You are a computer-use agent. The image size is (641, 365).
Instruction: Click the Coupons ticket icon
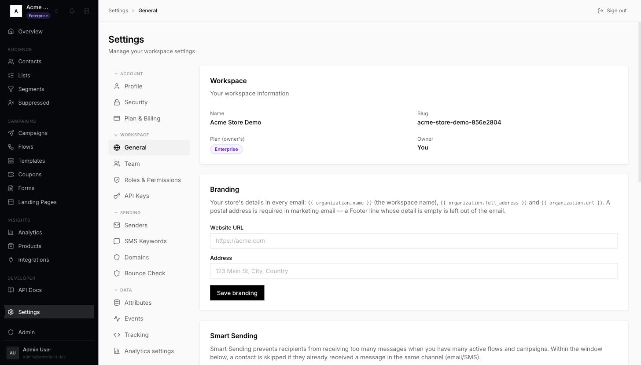[x=11, y=175]
